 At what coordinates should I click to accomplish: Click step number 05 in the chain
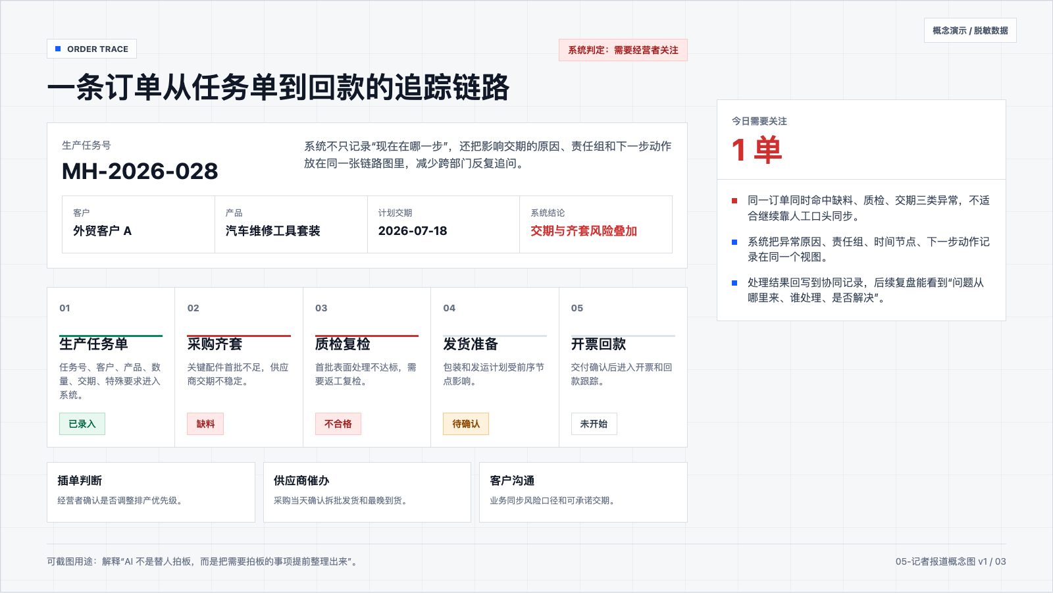[577, 308]
